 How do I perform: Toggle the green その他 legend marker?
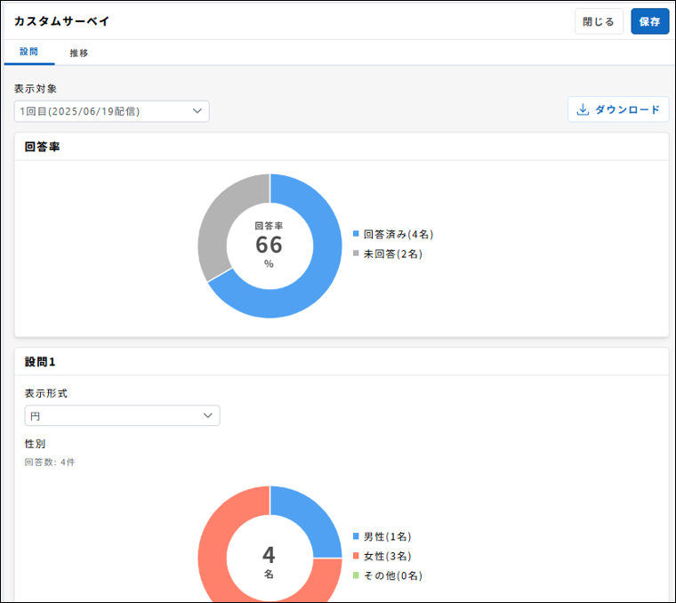357,576
